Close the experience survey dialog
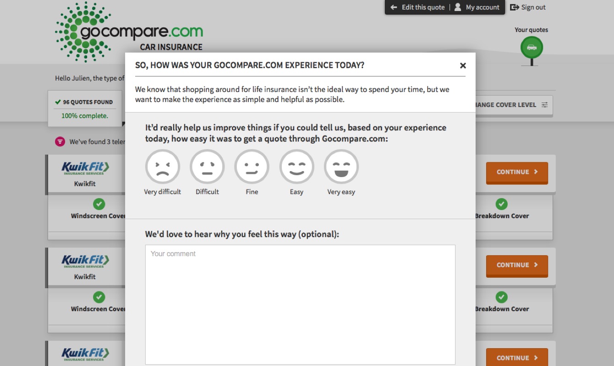The width and height of the screenshot is (614, 366). pos(463,65)
